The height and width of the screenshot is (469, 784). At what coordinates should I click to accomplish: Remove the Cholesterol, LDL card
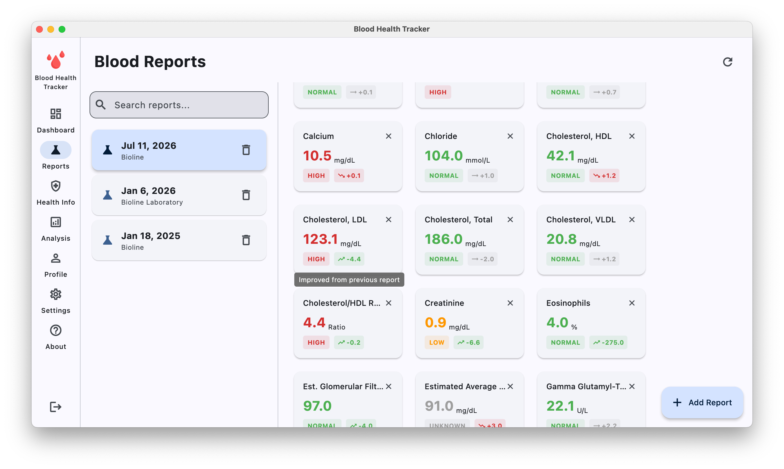coord(388,220)
